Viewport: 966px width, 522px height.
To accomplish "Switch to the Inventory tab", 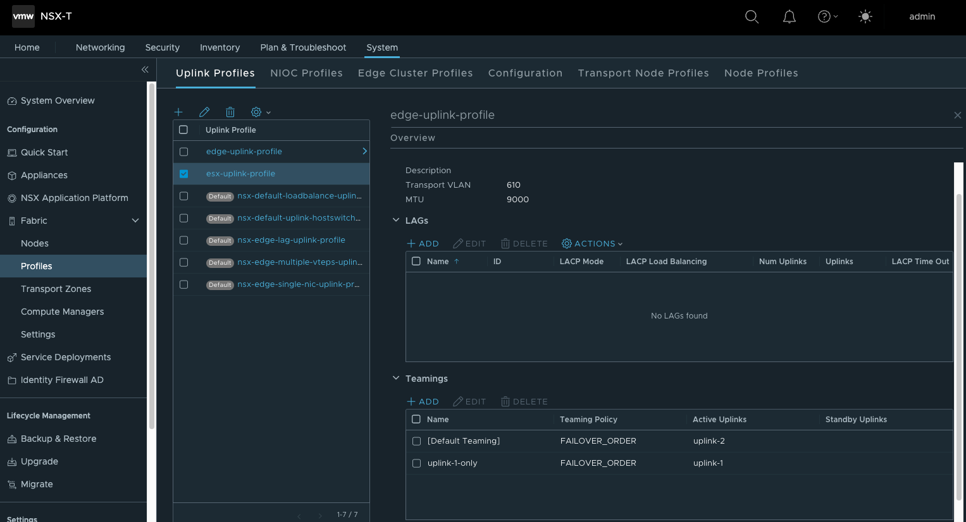I will click(x=220, y=47).
